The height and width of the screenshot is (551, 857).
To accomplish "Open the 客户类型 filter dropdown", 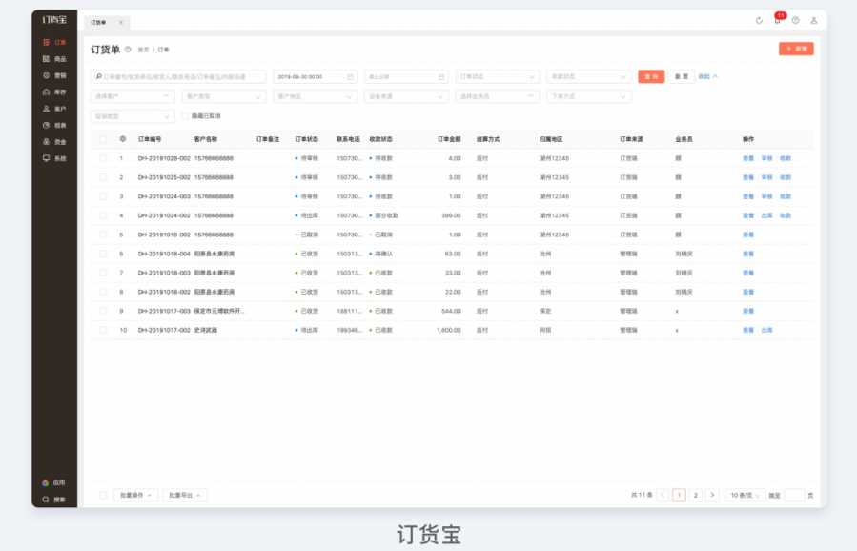I will pos(224,96).
